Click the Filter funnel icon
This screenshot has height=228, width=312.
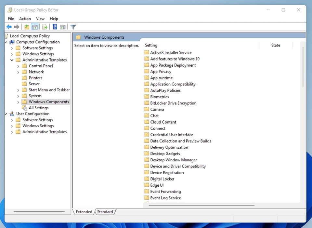73,27
